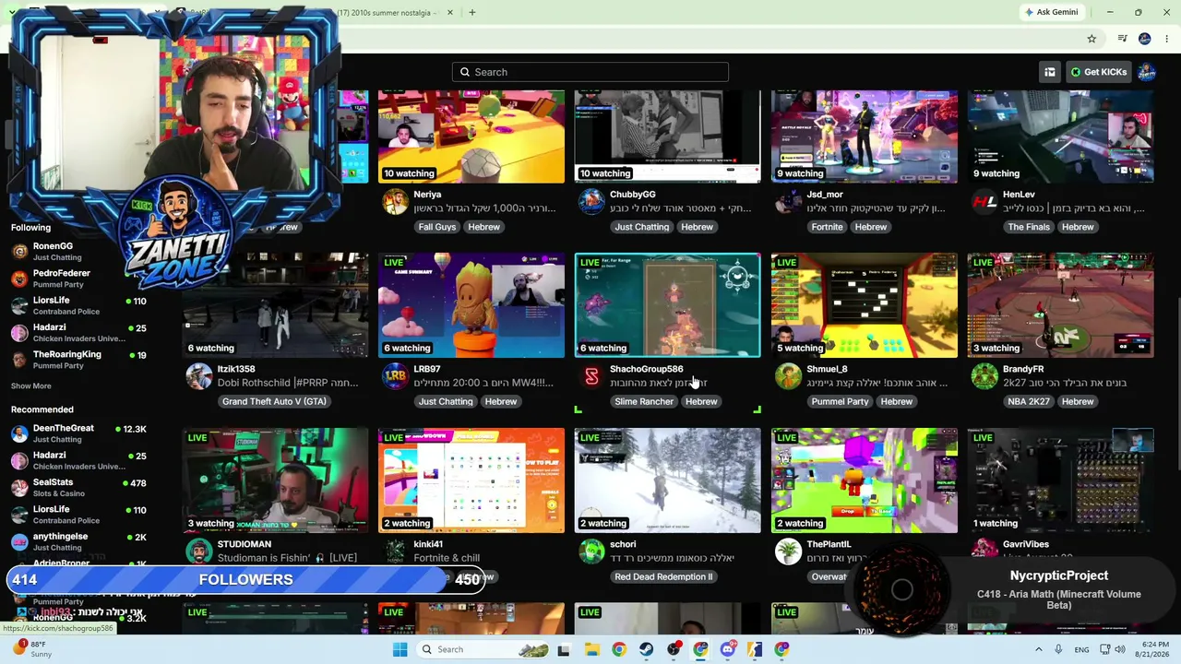Image resolution: width=1181 pixels, height=664 pixels.
Task: Open SealStats in the Recommended list
Action: [x=78, y=487]
